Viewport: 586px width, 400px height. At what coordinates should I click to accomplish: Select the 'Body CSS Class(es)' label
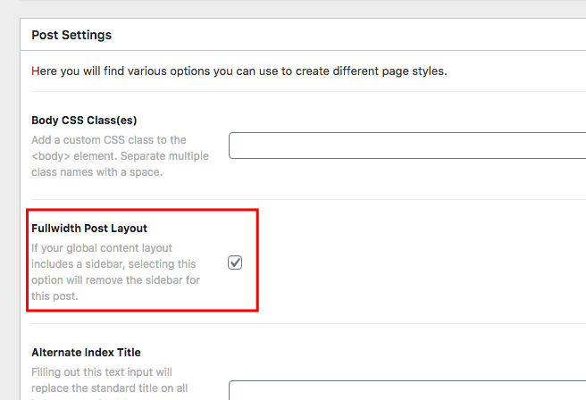pyautogui.click(x=84, y=120)
